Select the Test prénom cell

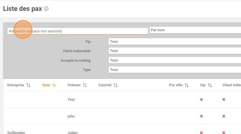(x=71, y=100)
